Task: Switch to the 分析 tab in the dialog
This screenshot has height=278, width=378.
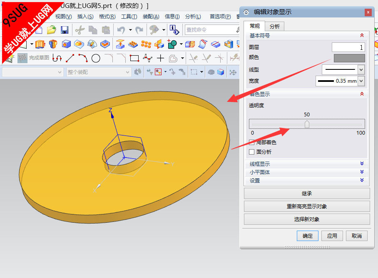Action: (x=275, y=26)
